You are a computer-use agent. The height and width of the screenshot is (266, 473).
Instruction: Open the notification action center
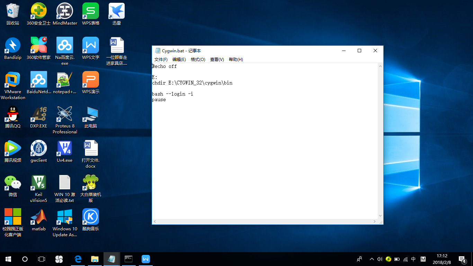point(462,259)
